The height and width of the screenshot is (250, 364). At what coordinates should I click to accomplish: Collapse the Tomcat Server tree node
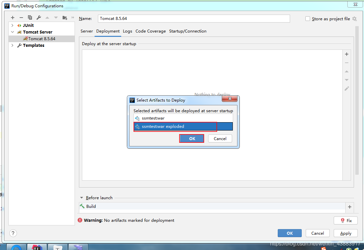tap(13, 32)
